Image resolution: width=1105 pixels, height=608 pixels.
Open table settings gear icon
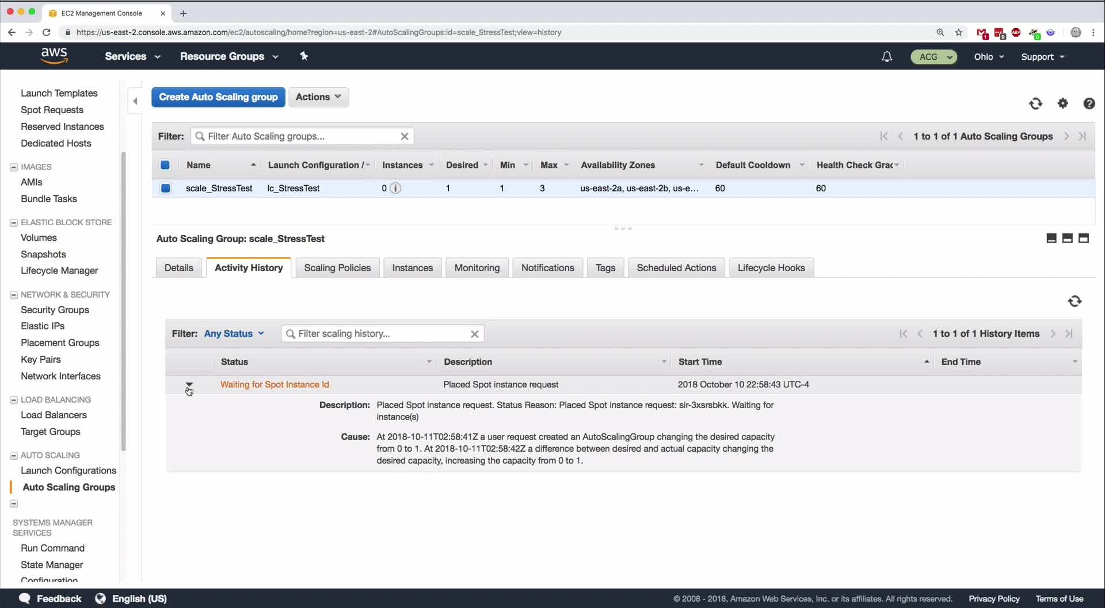(x=1063, y=103)
